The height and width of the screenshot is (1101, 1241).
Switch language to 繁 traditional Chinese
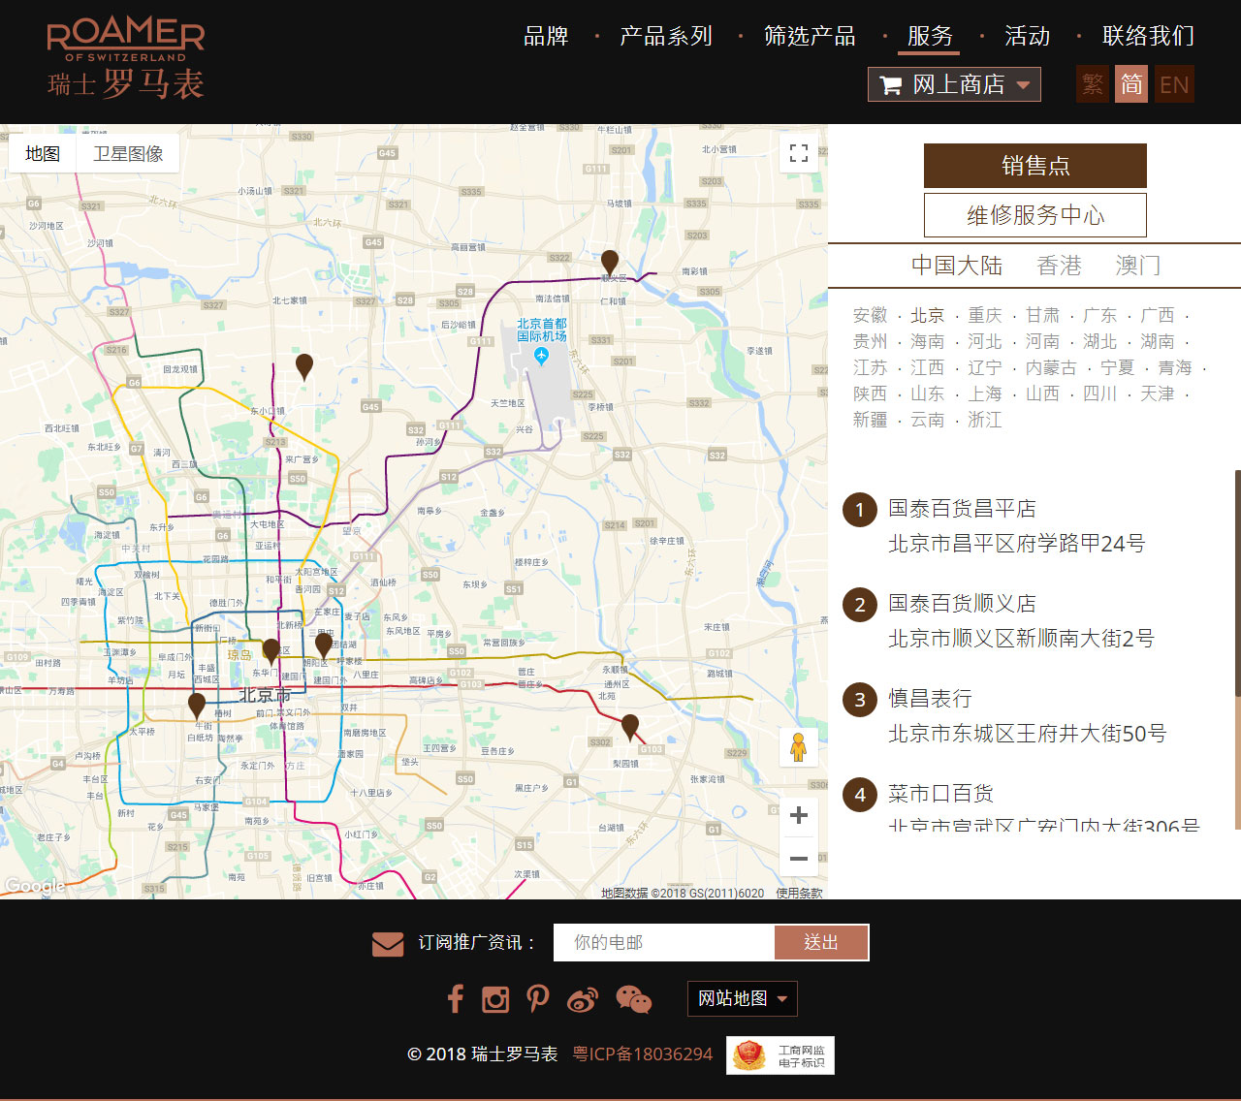pos(1092,84)
